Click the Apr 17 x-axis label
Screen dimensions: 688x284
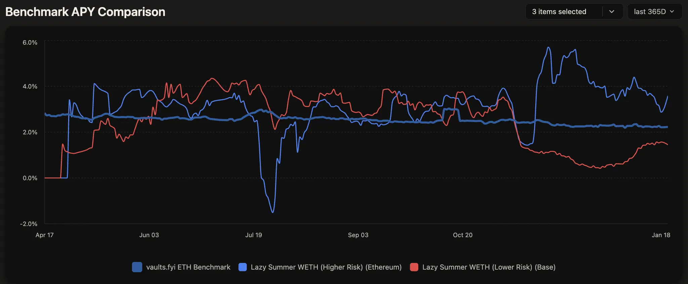click(45, 235)
